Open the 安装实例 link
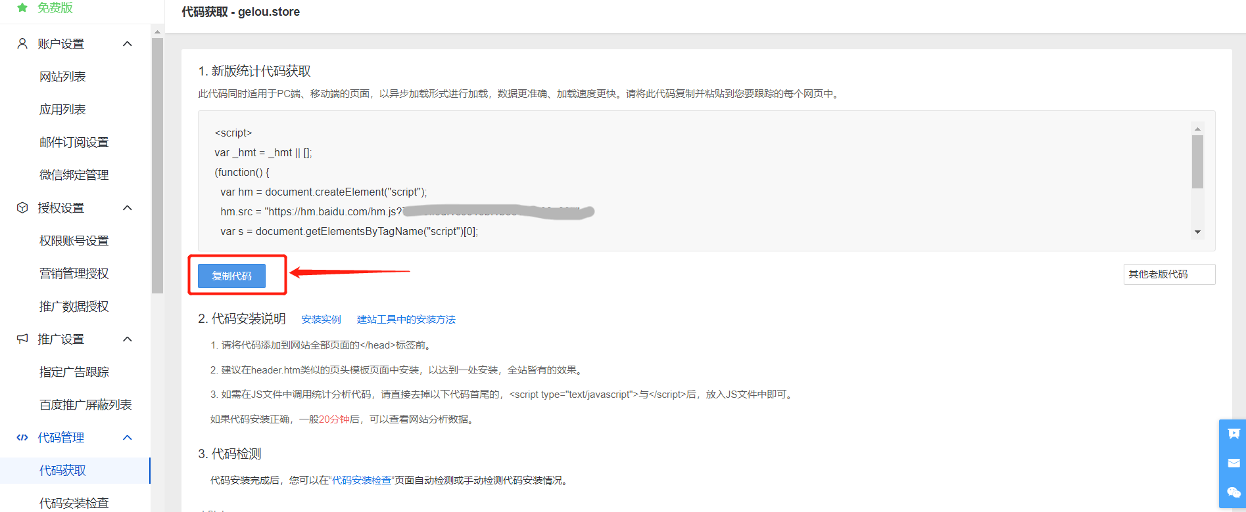 tap(321, 320)
